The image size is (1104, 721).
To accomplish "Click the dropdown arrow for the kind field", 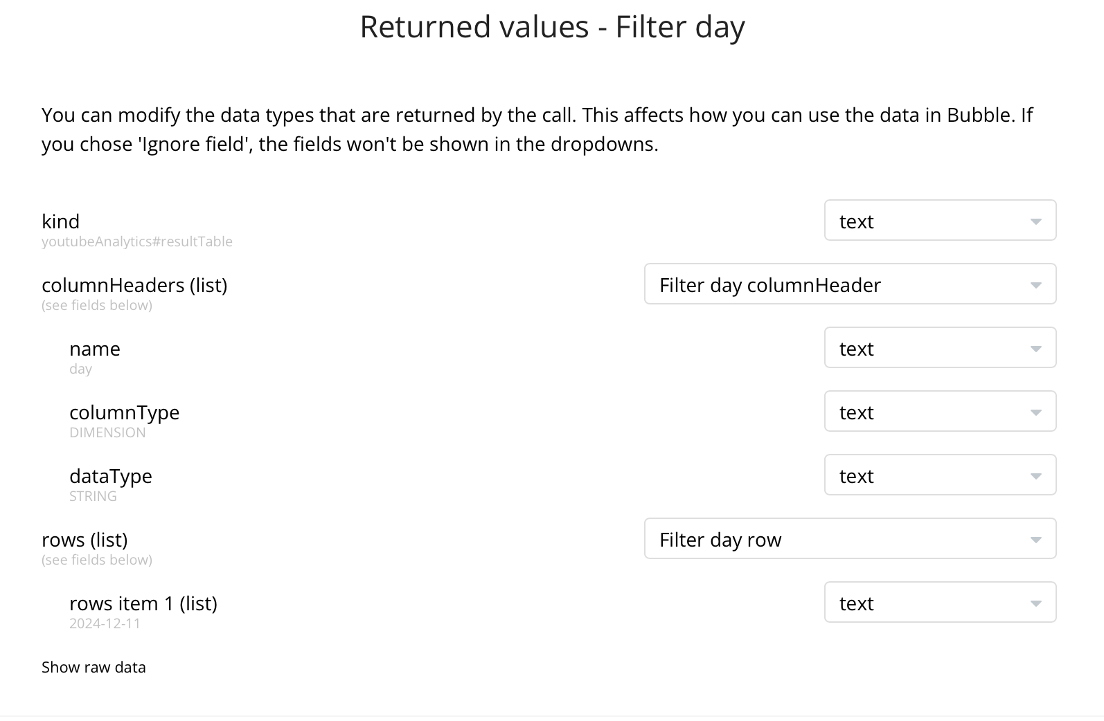I will (x=1035, y=221).
